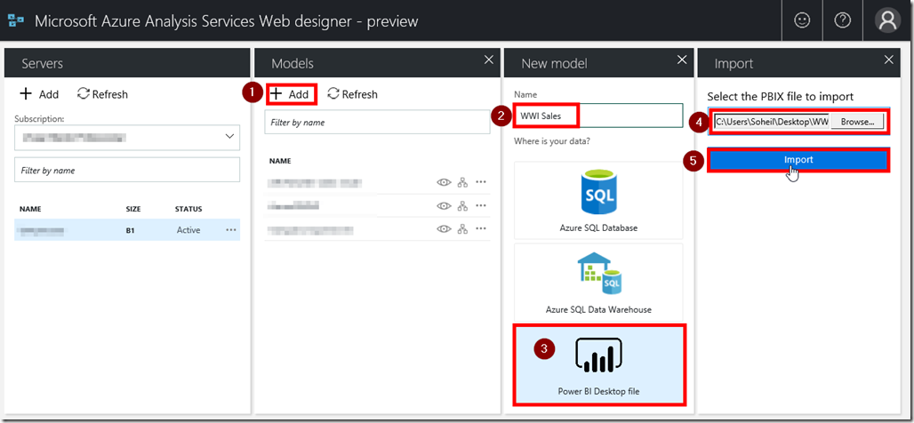Click the WWI Sales name field
914x423 pixels.
[598, 116]
